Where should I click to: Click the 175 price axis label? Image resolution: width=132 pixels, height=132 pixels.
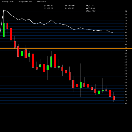tap(126, 101)
